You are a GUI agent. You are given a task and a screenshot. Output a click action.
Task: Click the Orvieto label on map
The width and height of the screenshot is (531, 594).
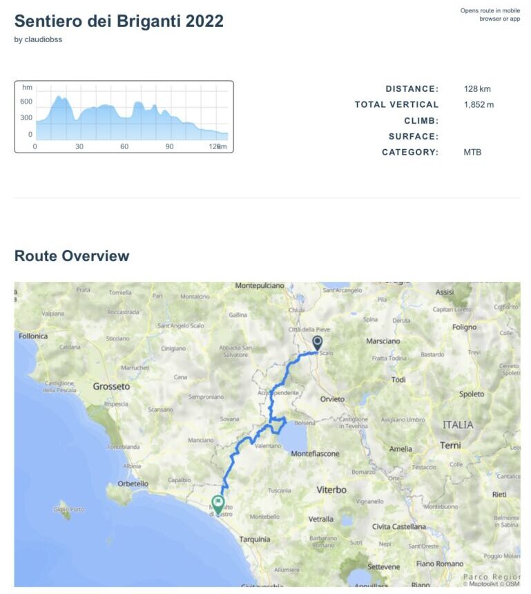pyautogui.click(x=332, y=399)
